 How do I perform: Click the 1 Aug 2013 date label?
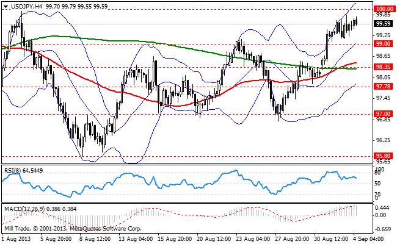point(16,239)
